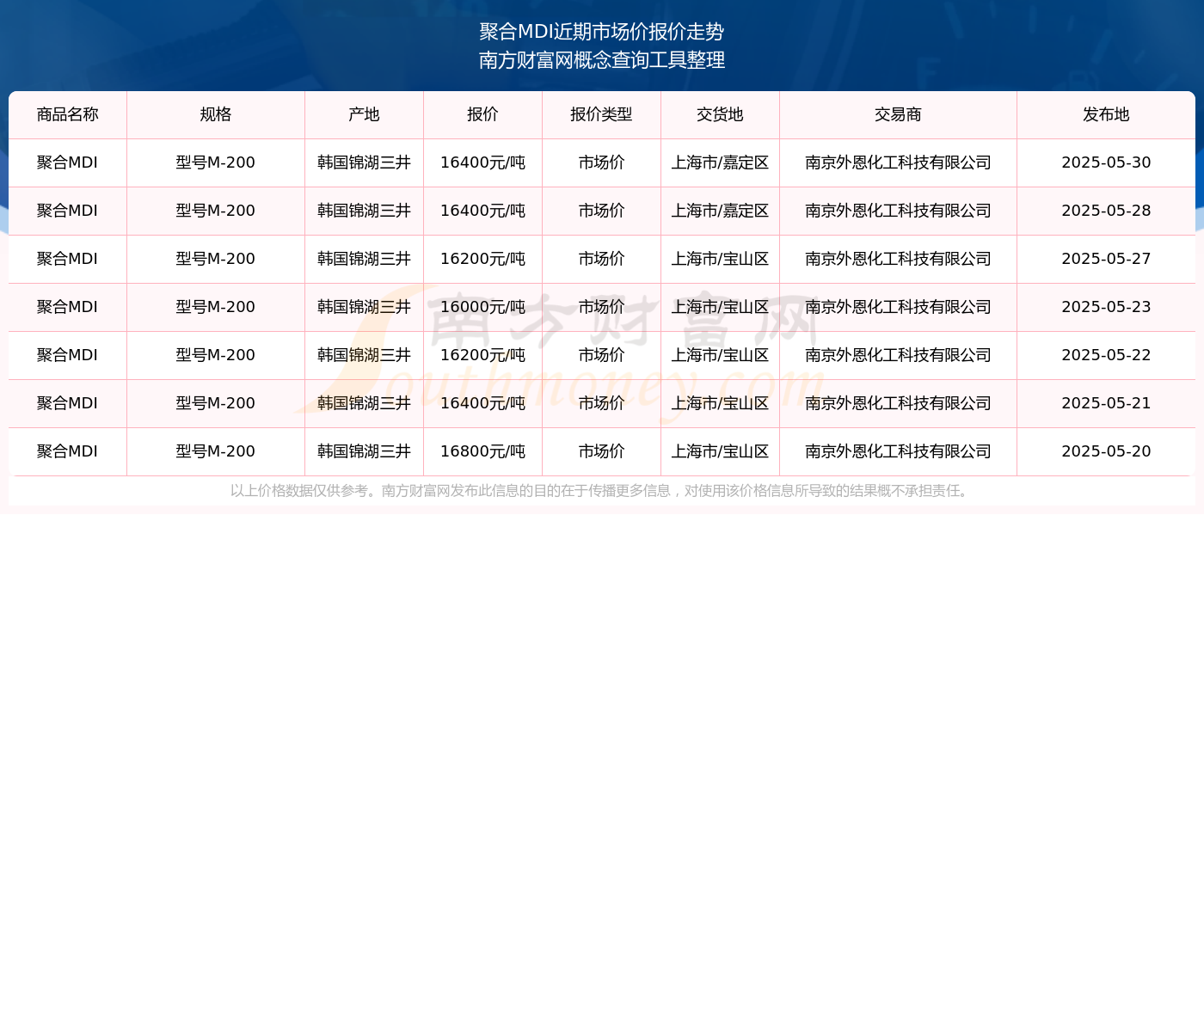Click the title 聚合MDI近期市场价报价走势
Image resolution: width=1204 pixels, height=1036 pixels.
tap(602, 32)
